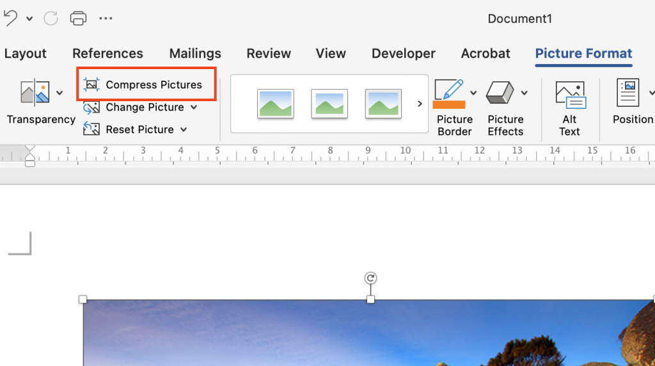Click the Redo icon in title bar
655x366 pixels.
click(x=51, y=18)
